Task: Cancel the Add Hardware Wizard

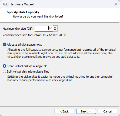Action: (108, 111)
